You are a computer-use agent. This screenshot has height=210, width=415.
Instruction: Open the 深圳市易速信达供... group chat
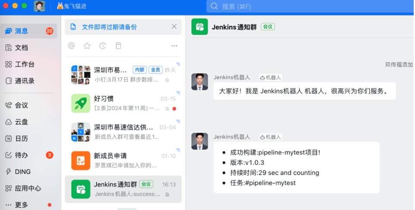tap(123, 132)
